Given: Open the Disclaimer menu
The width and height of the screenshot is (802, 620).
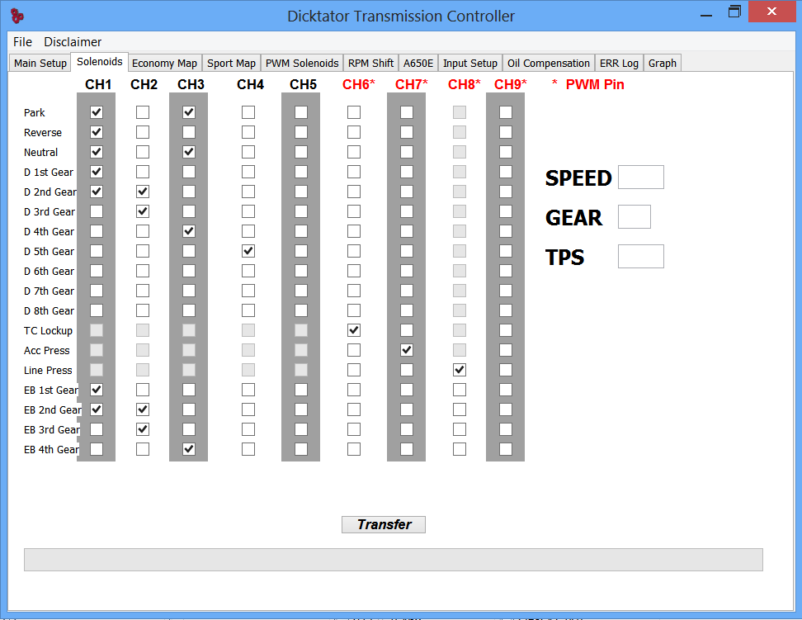Looking at the screenshot, I should point(73,42).
